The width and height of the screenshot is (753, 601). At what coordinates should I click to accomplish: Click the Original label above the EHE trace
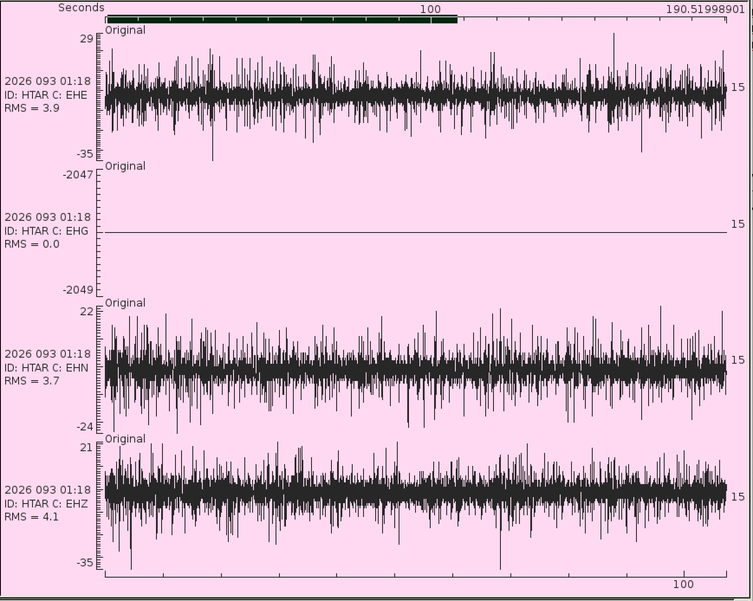tap(125, 30)
